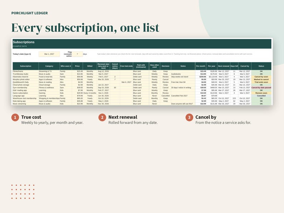The image size is (284, 213).
Task: Click the Next renewal feature heading below the sheet
Action: point(123,117)
